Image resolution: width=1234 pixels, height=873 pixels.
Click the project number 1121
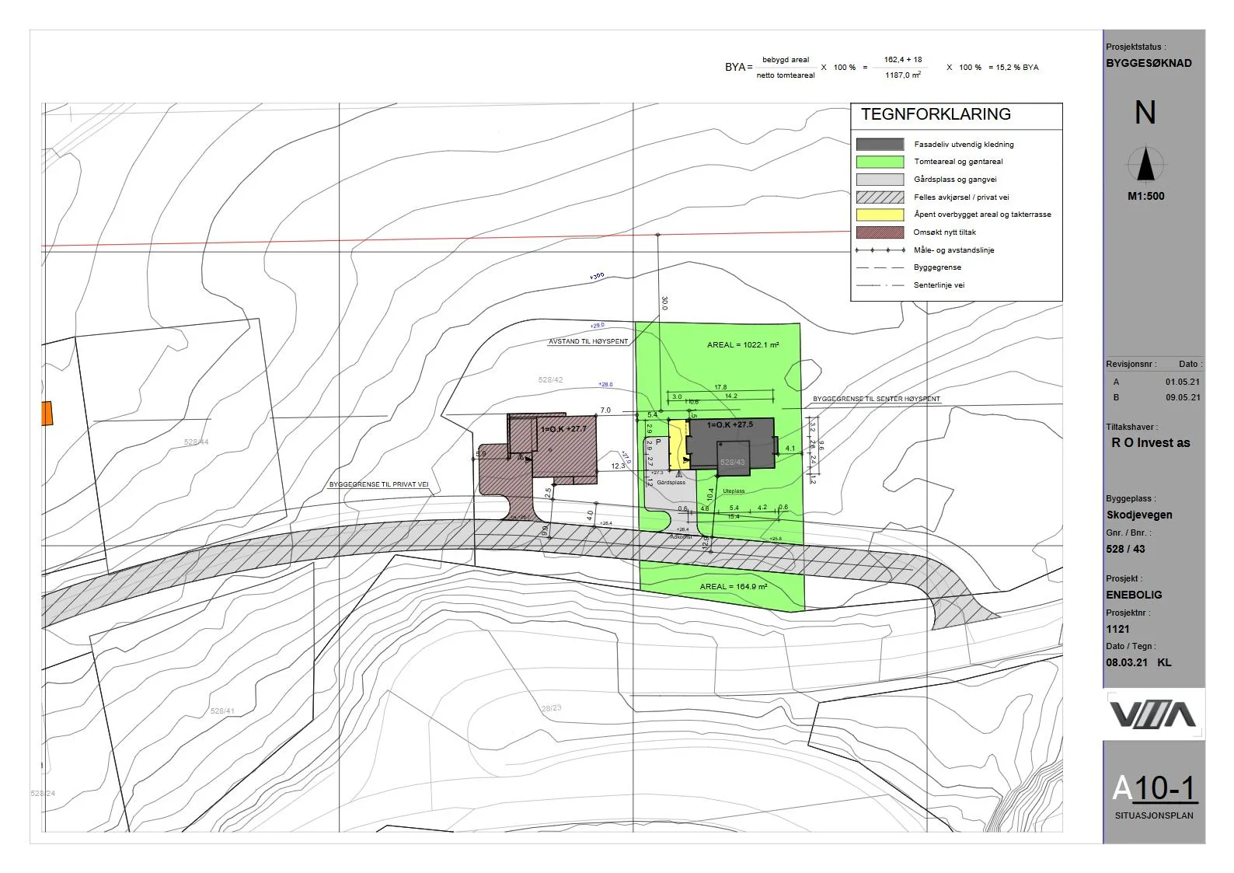(x=1117, y=629)
